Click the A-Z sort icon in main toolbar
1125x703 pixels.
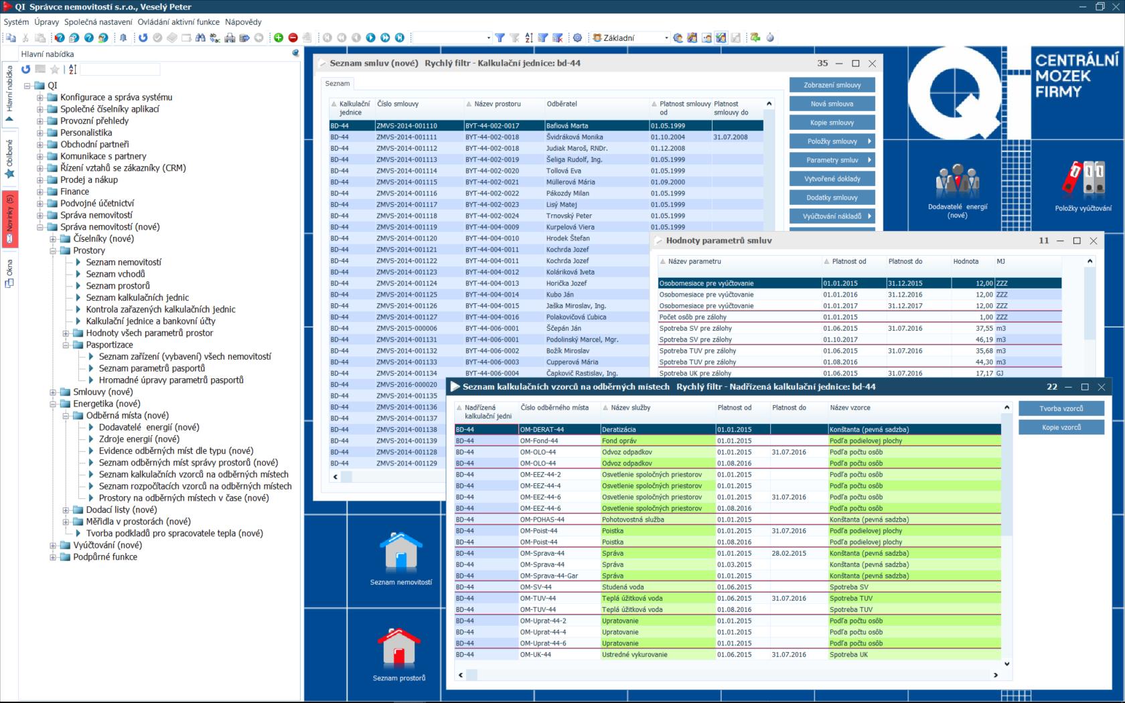coord(529,37)
